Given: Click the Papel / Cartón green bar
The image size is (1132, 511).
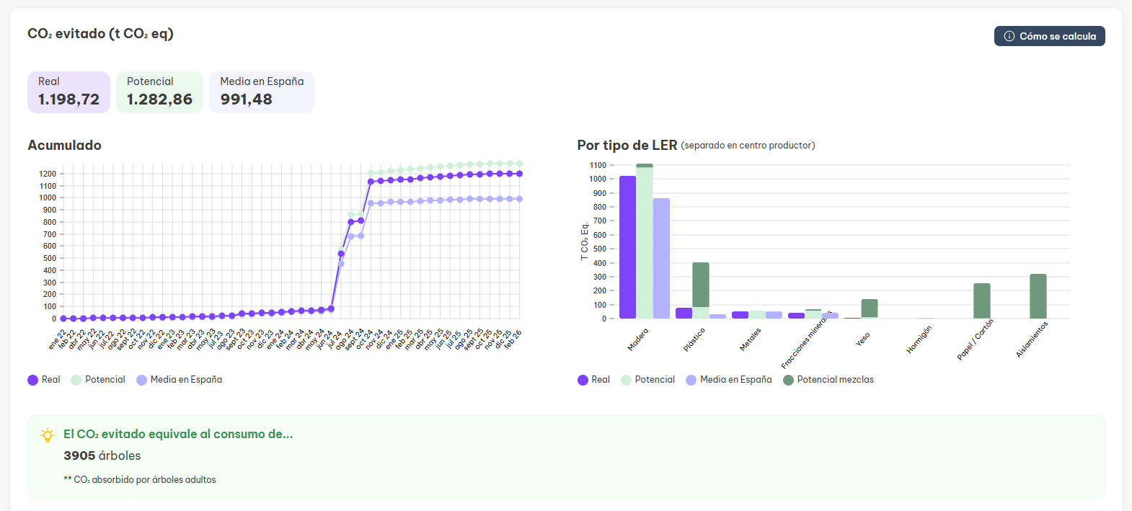Looking at the screenshot, I should (981, 301).
